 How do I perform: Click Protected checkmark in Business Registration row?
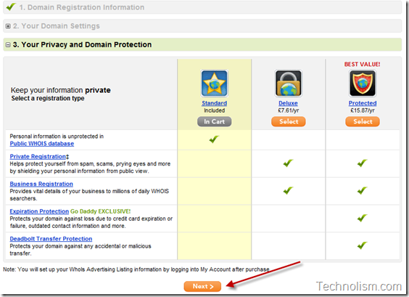tap(363, 191)
